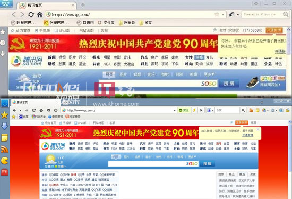Open history clock in upper sidebar
The image size is (292, 199).
[3, 43]
